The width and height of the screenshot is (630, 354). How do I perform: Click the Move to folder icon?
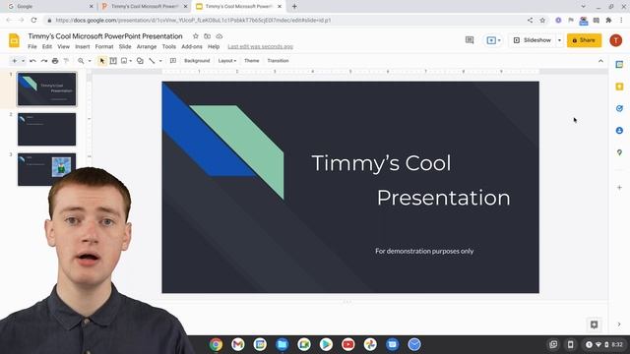[208, 36]
